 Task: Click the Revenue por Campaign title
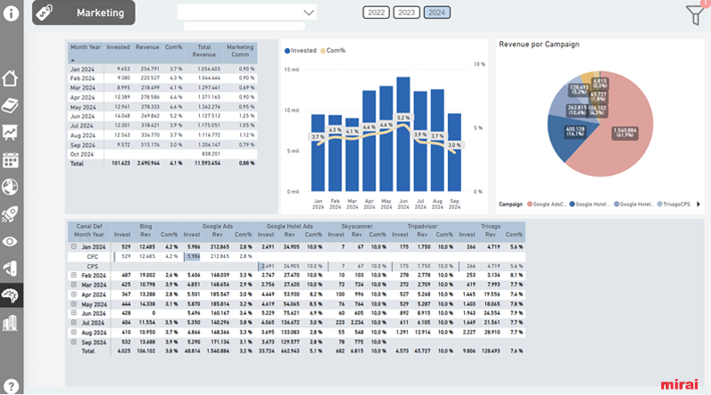pos(539,44)
